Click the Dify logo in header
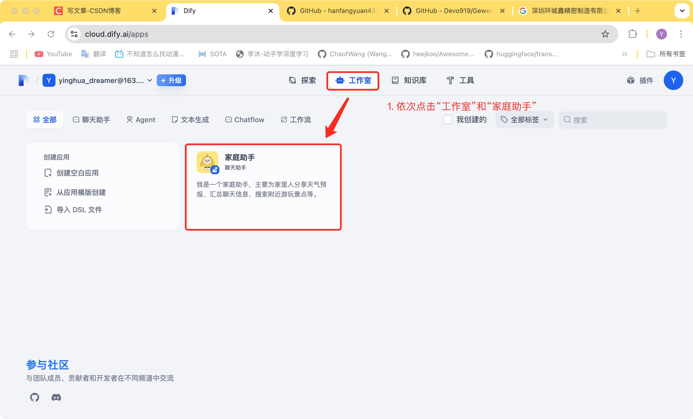693x419 pixels. [24, 81]
